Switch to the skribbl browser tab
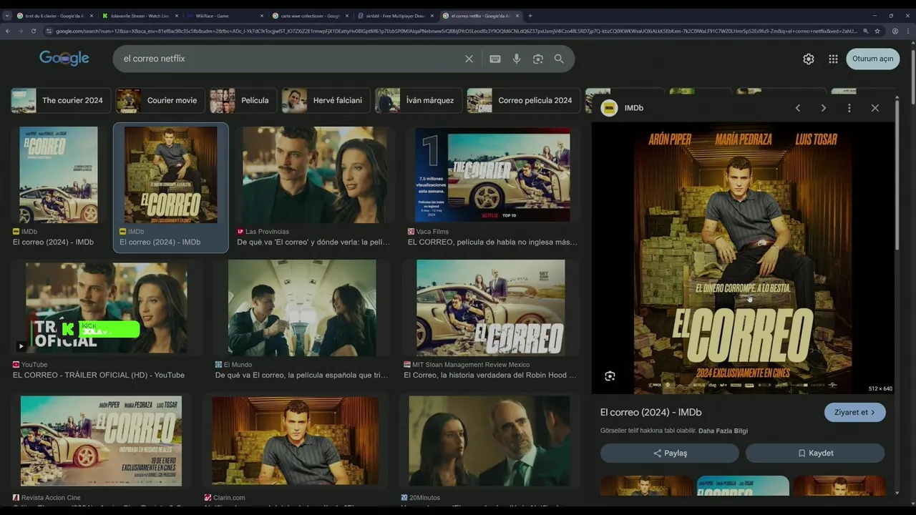 [x=395, y=16]
